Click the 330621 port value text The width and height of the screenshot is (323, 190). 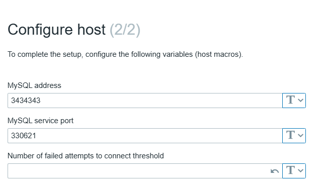24,136
